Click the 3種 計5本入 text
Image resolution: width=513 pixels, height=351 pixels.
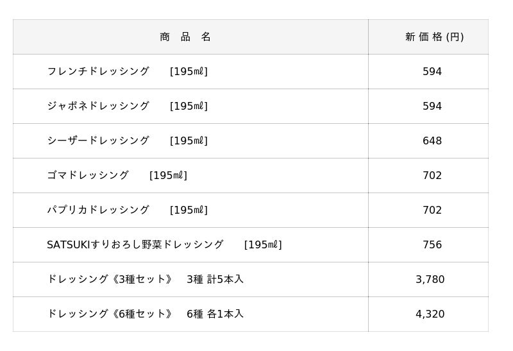pos(215,280)
